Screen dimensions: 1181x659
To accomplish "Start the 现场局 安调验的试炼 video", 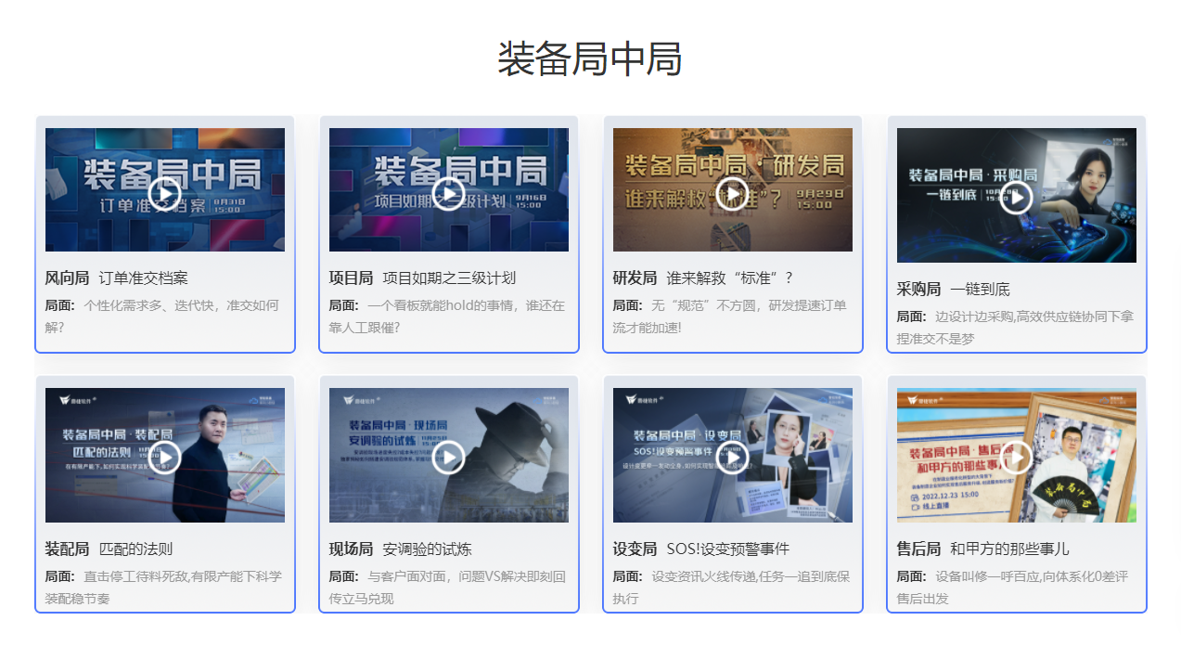I will (448, 457).
